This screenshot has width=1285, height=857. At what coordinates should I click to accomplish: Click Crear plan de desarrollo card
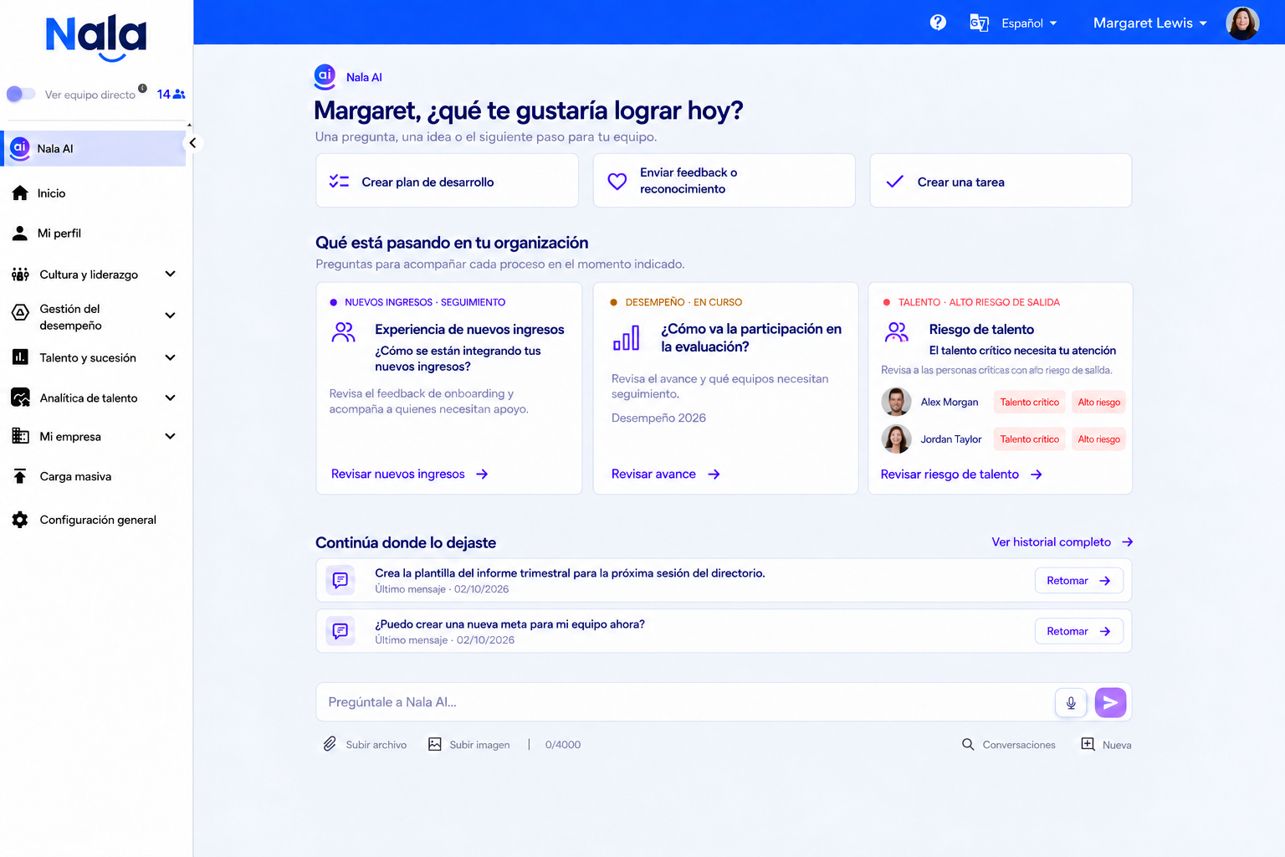click(x=447, y=181)
